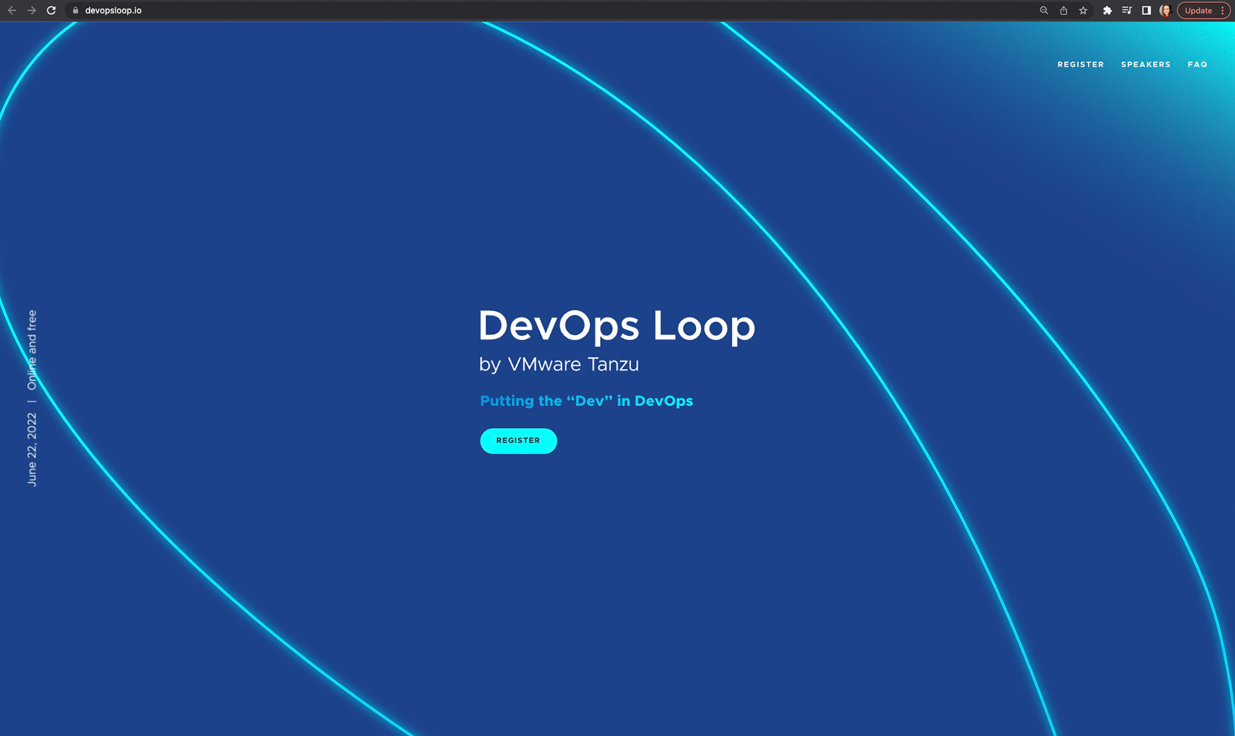Open the zoom magnifier icon
1235x736 pixels.
[1044, 10]
